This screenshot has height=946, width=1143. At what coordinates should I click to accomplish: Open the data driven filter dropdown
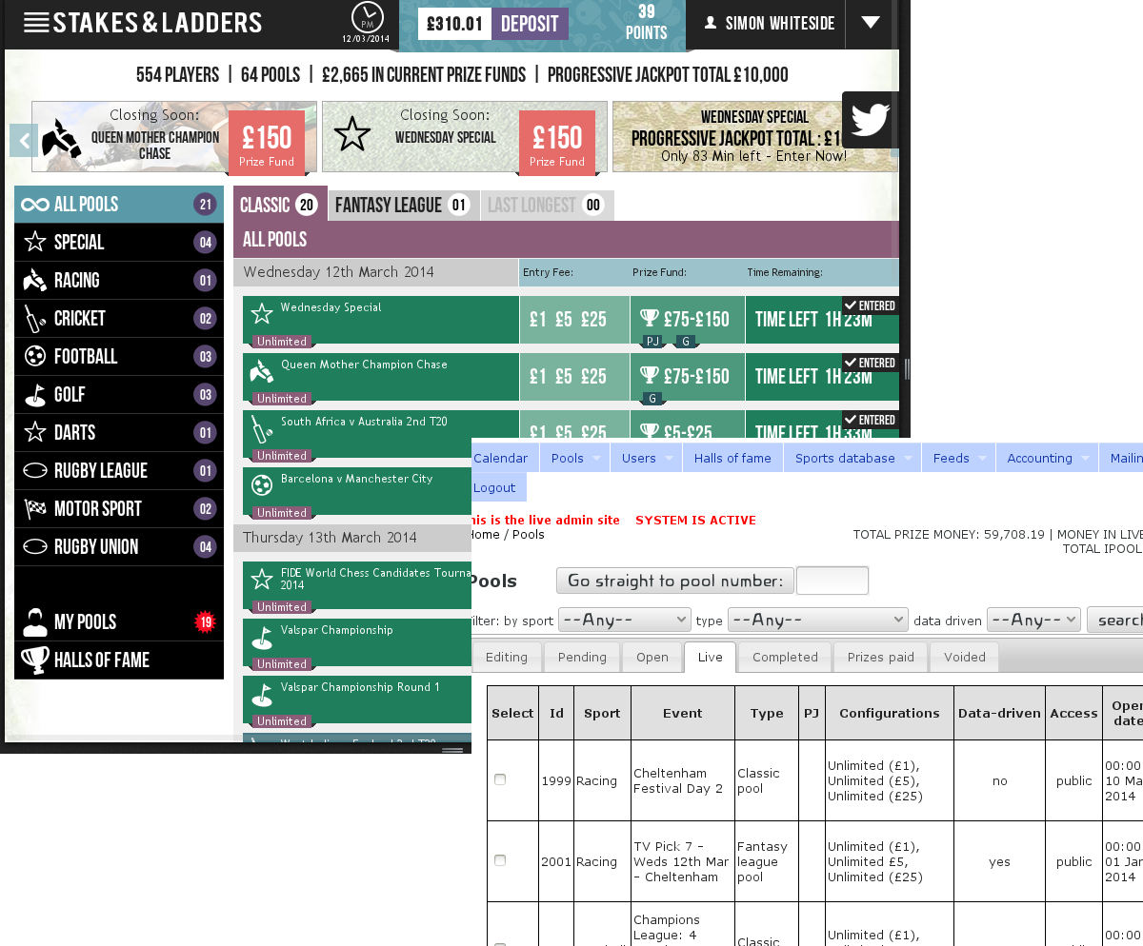[1033, 620]
